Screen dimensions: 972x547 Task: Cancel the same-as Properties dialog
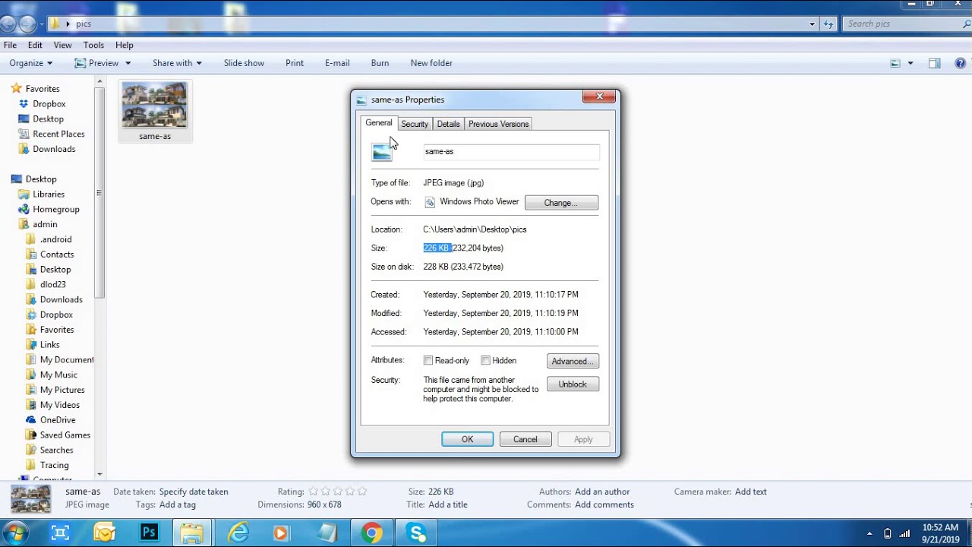525,439
